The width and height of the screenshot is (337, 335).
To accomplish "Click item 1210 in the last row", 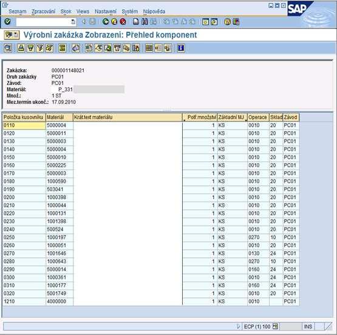I will click(9, 302).
